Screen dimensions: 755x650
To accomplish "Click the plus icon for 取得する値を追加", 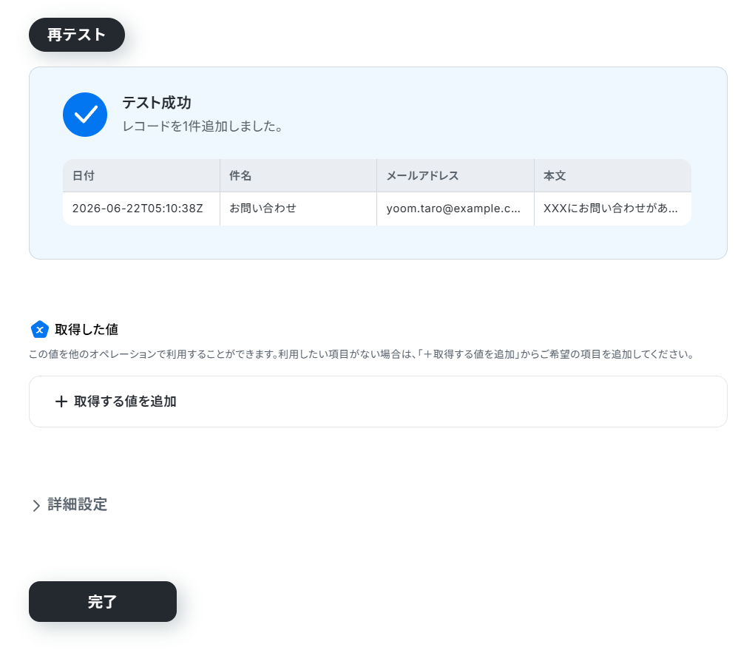I will [61, 402].
